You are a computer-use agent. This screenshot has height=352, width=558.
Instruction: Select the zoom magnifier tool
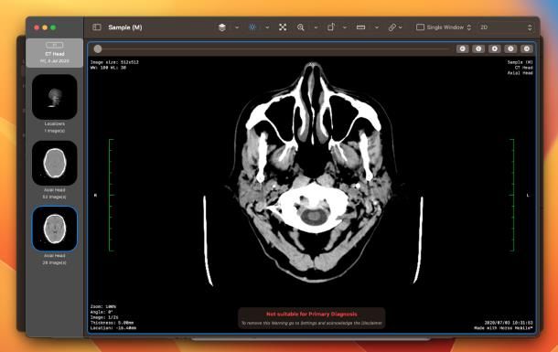(x=301, y=27)
